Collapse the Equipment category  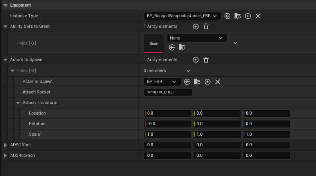(x=5, y=5)
